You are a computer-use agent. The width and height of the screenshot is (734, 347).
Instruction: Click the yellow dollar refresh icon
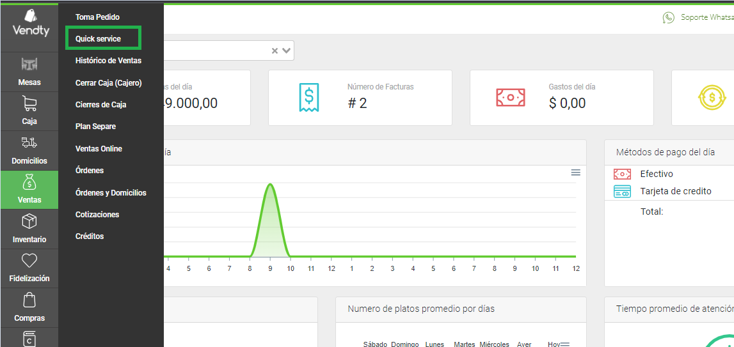(712, 97)
